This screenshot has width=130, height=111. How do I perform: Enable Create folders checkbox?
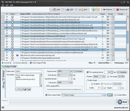pyautogui.click(x=115, y=95)
